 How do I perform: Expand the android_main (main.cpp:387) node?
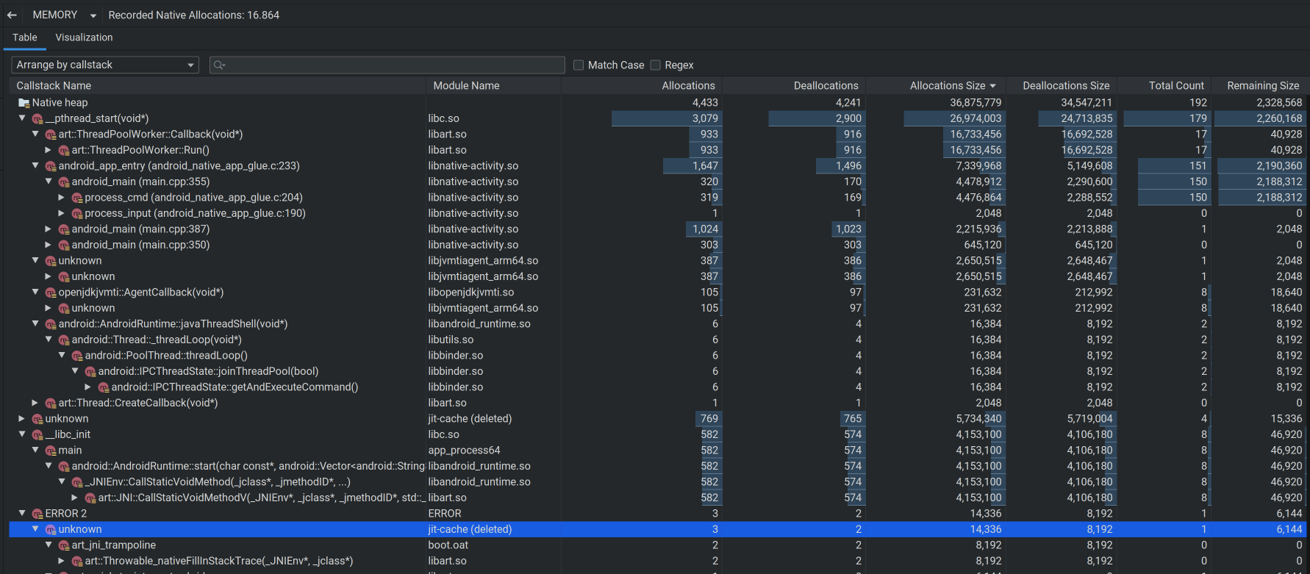click(49, 229)
